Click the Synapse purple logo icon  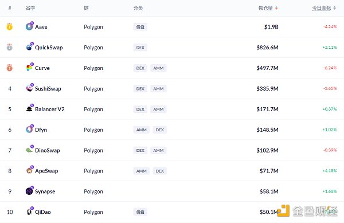click(29, 191)
